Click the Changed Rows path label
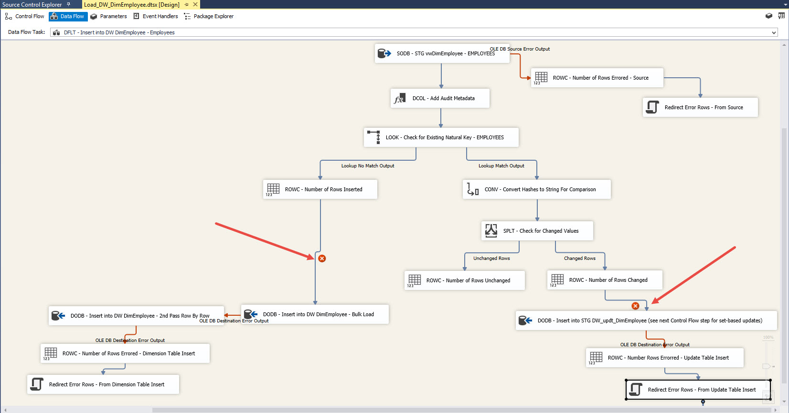 tap(580, 258)
